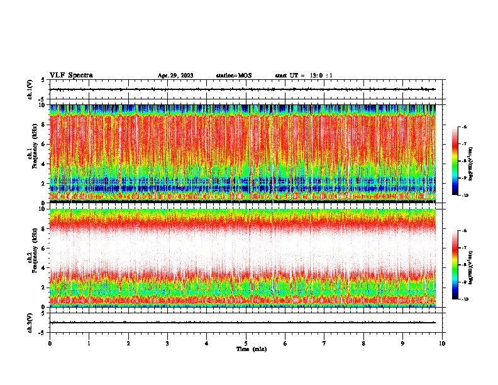Image resolution: width=498 pixels, height=385 pixels.
Task: Click the ch.3 voltage waveform trace
Action: pyautogui.click(x=243, y=323)
